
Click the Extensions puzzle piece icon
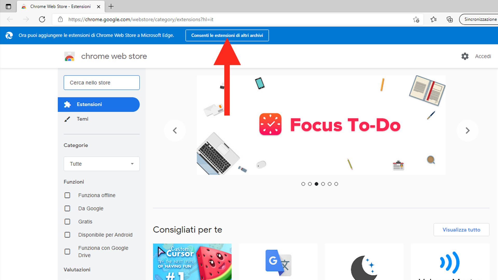click(x=67, y=104)
